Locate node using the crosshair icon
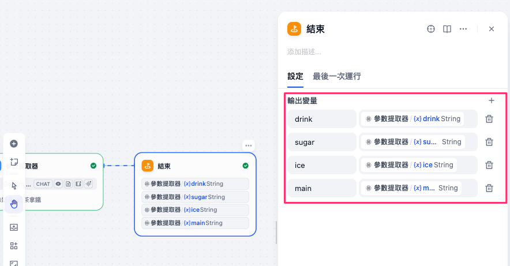This screenshot has width=510, height=266. click(430, 29)
